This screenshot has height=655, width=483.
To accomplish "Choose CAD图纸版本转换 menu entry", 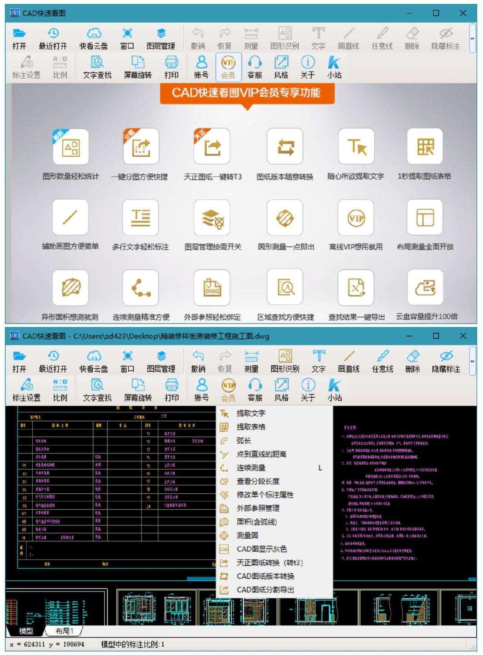I will tap(275, 576).
